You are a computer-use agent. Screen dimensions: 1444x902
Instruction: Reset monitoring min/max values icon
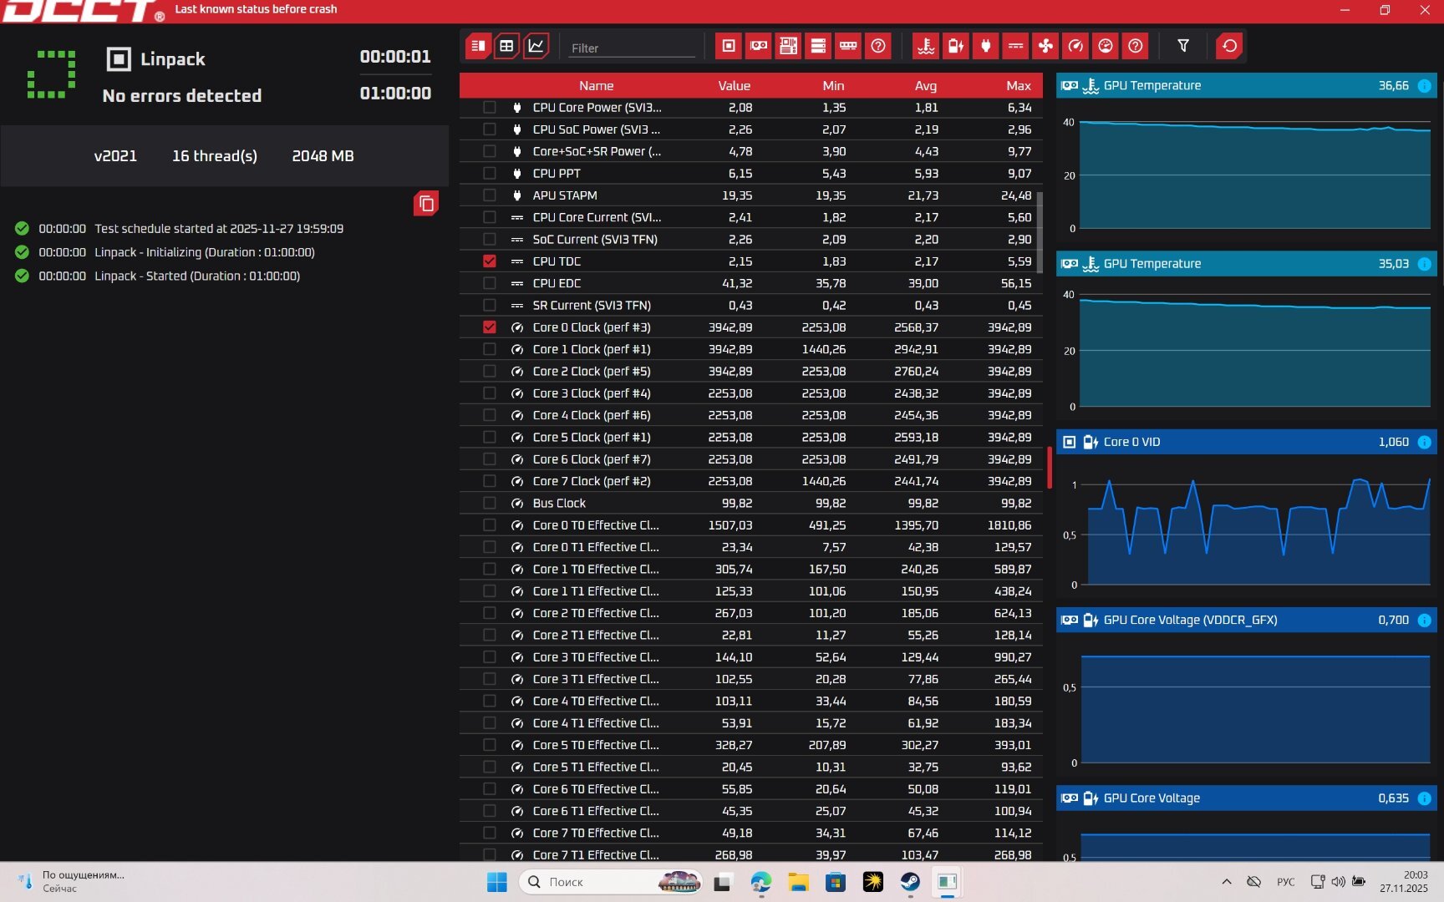click(x=1229, y=46)
